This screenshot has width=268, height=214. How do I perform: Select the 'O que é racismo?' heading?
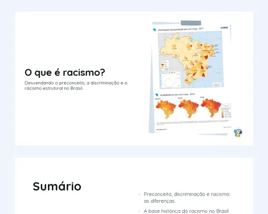(x=65, y=72)
